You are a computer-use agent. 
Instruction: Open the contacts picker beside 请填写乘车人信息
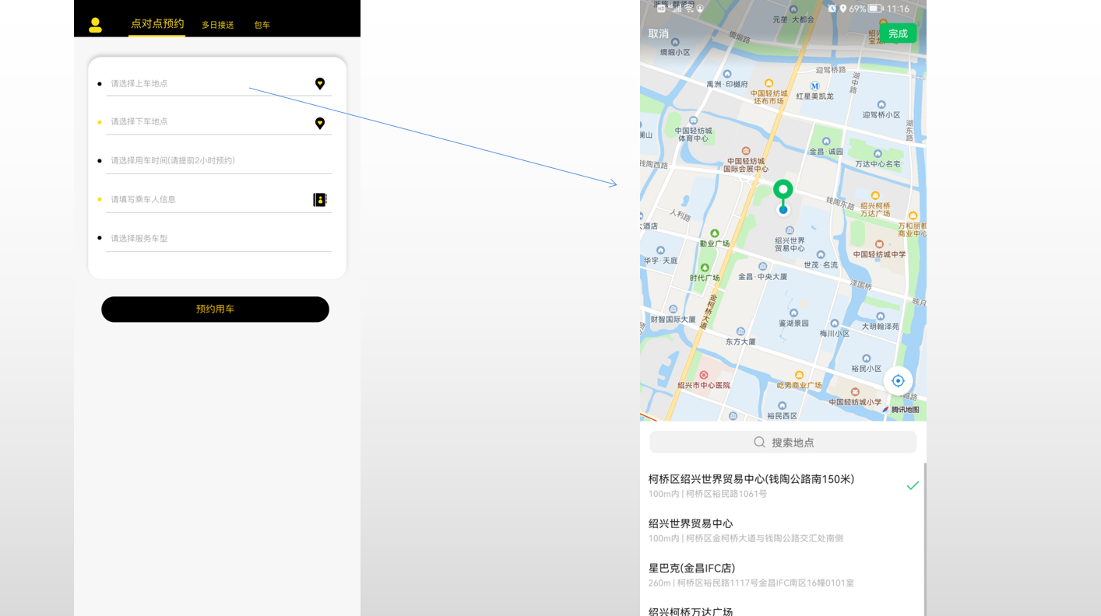319,199
